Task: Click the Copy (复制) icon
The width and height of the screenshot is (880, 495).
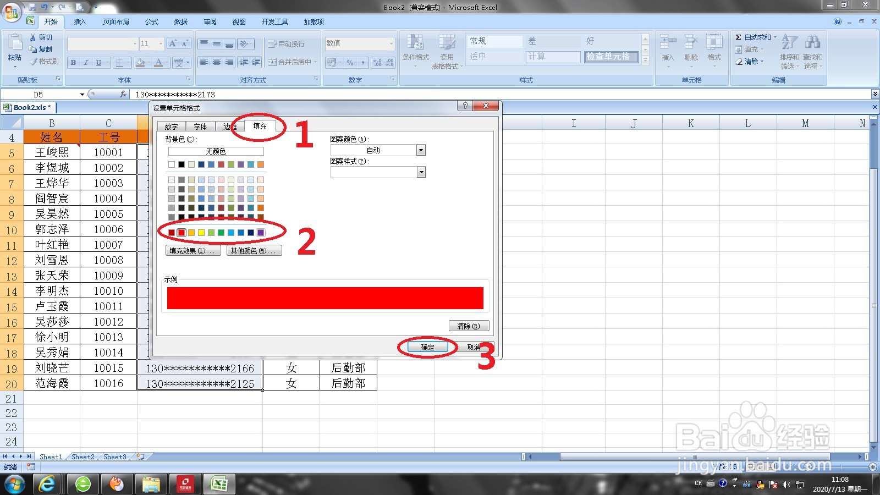Action: pos(33,50)
